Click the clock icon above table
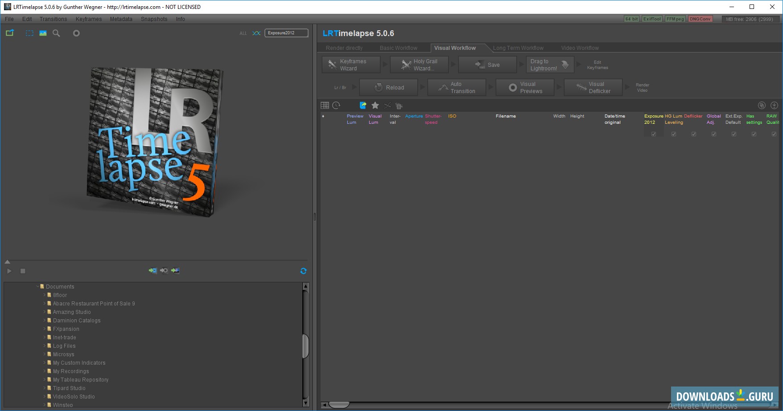Screen dimensions: 783x411 click(x=336, y=106)
